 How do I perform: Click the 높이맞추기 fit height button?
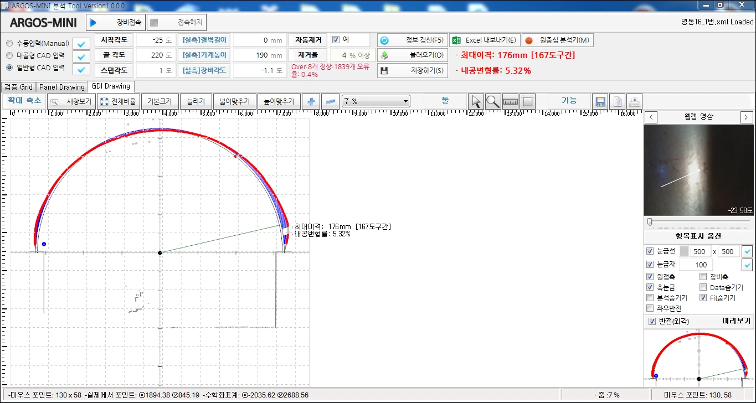[x=279, y=101]
